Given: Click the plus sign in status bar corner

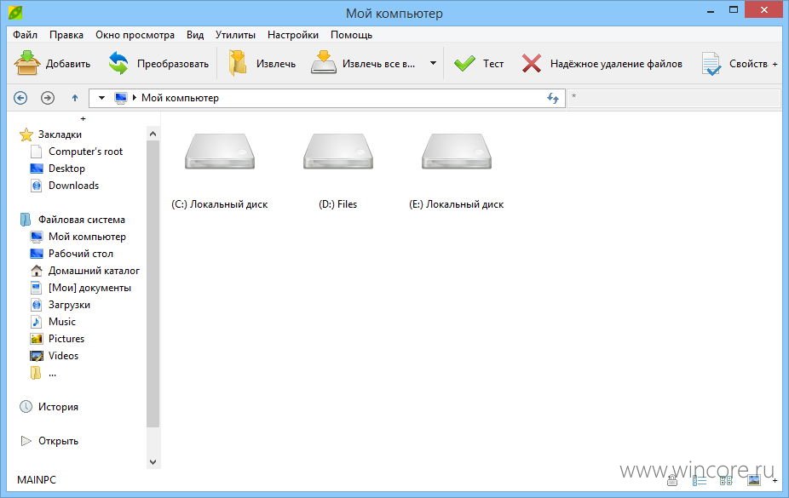Looking at the screenshot, I should tap(775, 480).
